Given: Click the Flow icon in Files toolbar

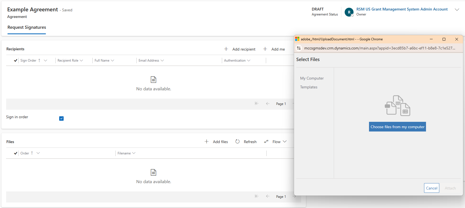Looking at the screenshot, I should [266, 141].
